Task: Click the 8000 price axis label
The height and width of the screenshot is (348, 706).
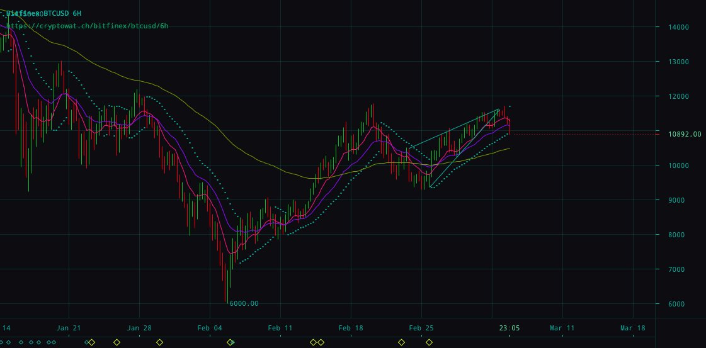Action: (x=677, y=235)
